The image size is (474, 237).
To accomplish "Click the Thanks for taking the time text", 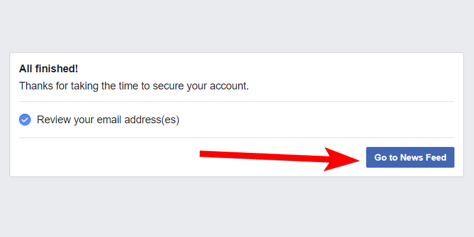I will [x=77, y=86].
